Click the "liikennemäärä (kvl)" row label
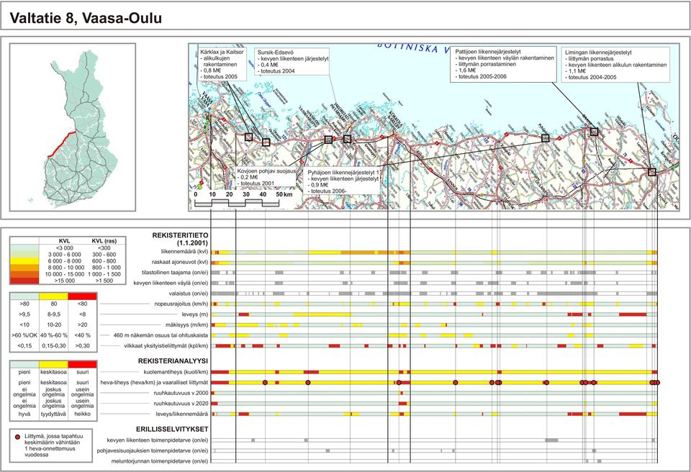The image size is (691, 472). (184, 252)
